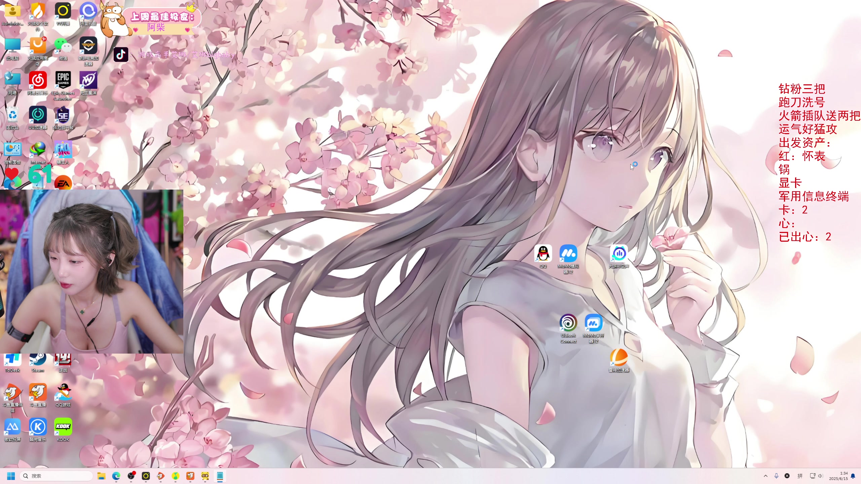Open 此电脑 desktop icon
The width and height of the screenshot is (861, 484).
click(12, 49)
